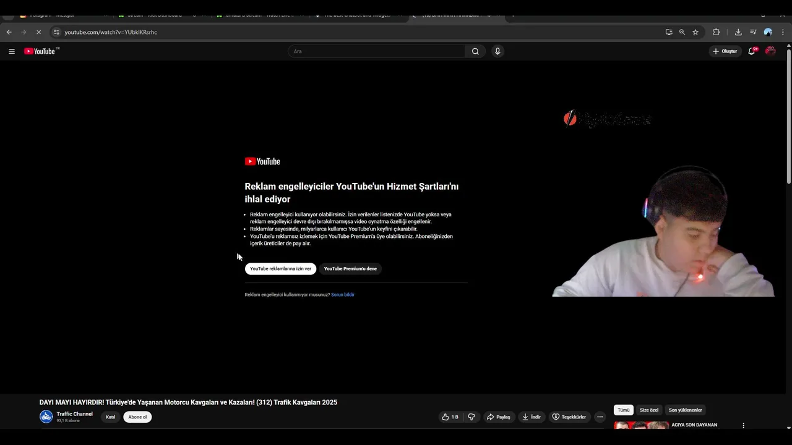The image size is (792, 445).
Task: Bookmark this page with the star icon
Action: [x=695, y=32]
